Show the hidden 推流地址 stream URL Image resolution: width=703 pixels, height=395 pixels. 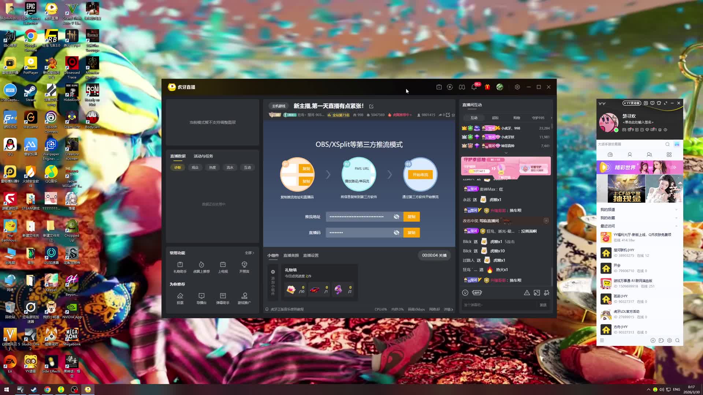coord(396,217)
